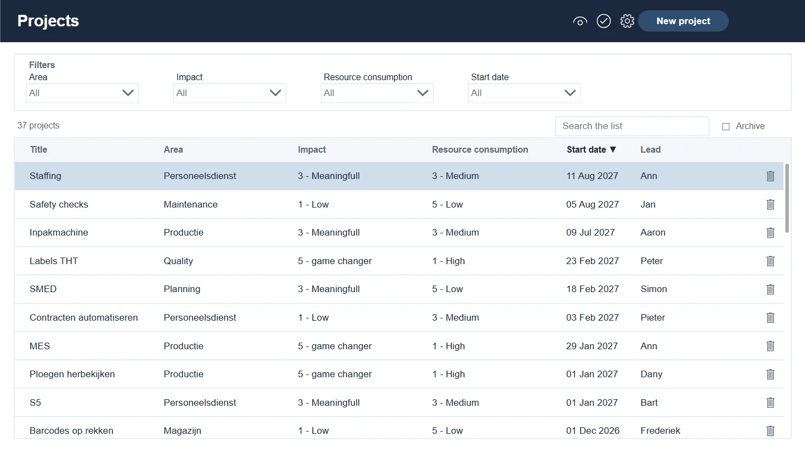
Task: Click trash icon for Inpakmachine row
Action: coord(770,233)
